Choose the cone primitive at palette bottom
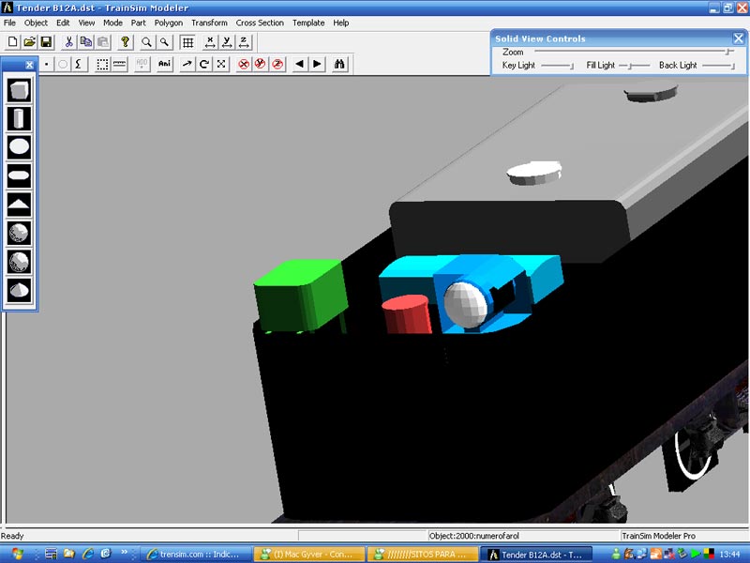 point(20,290)
